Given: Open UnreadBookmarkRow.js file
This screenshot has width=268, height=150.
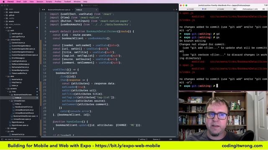Looking at the screenshot, I should coord(24,113).
